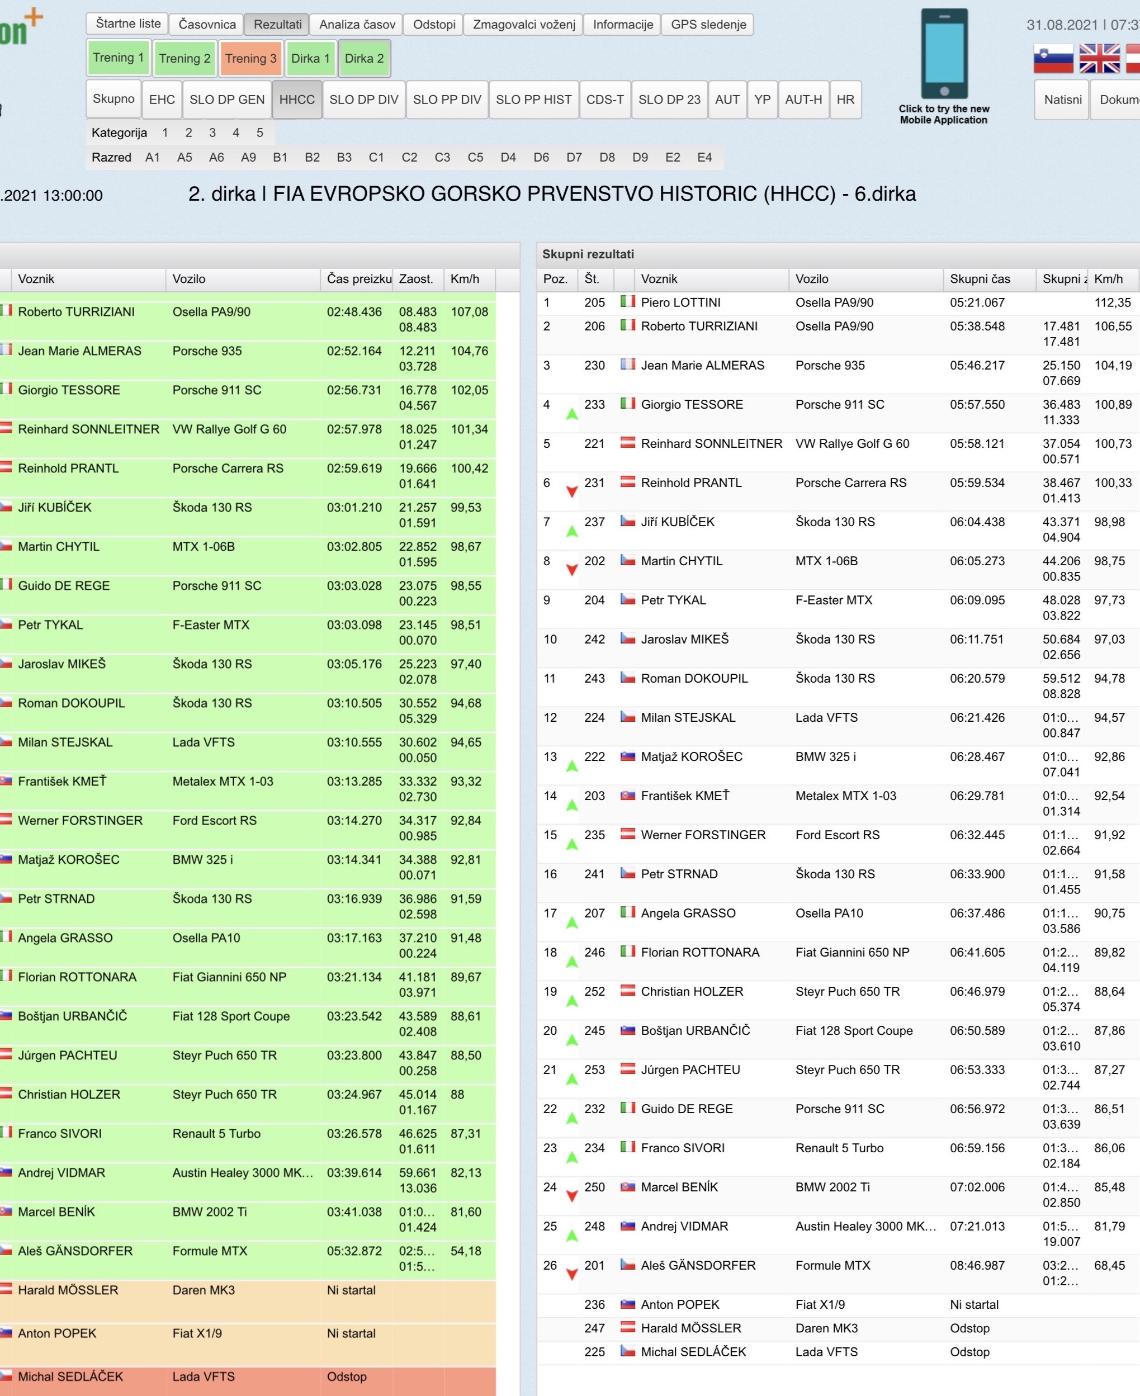This screenshot has height=1396, width=1140.
Task: Select the Trening 3 session
Action: click(x=251, y=59)
